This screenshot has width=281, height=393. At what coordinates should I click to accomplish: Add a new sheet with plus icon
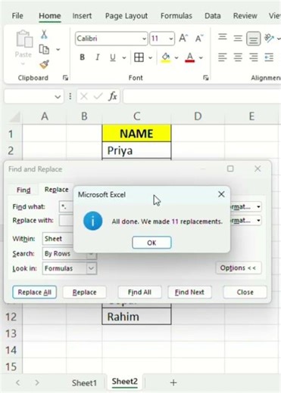coord(173,382)
